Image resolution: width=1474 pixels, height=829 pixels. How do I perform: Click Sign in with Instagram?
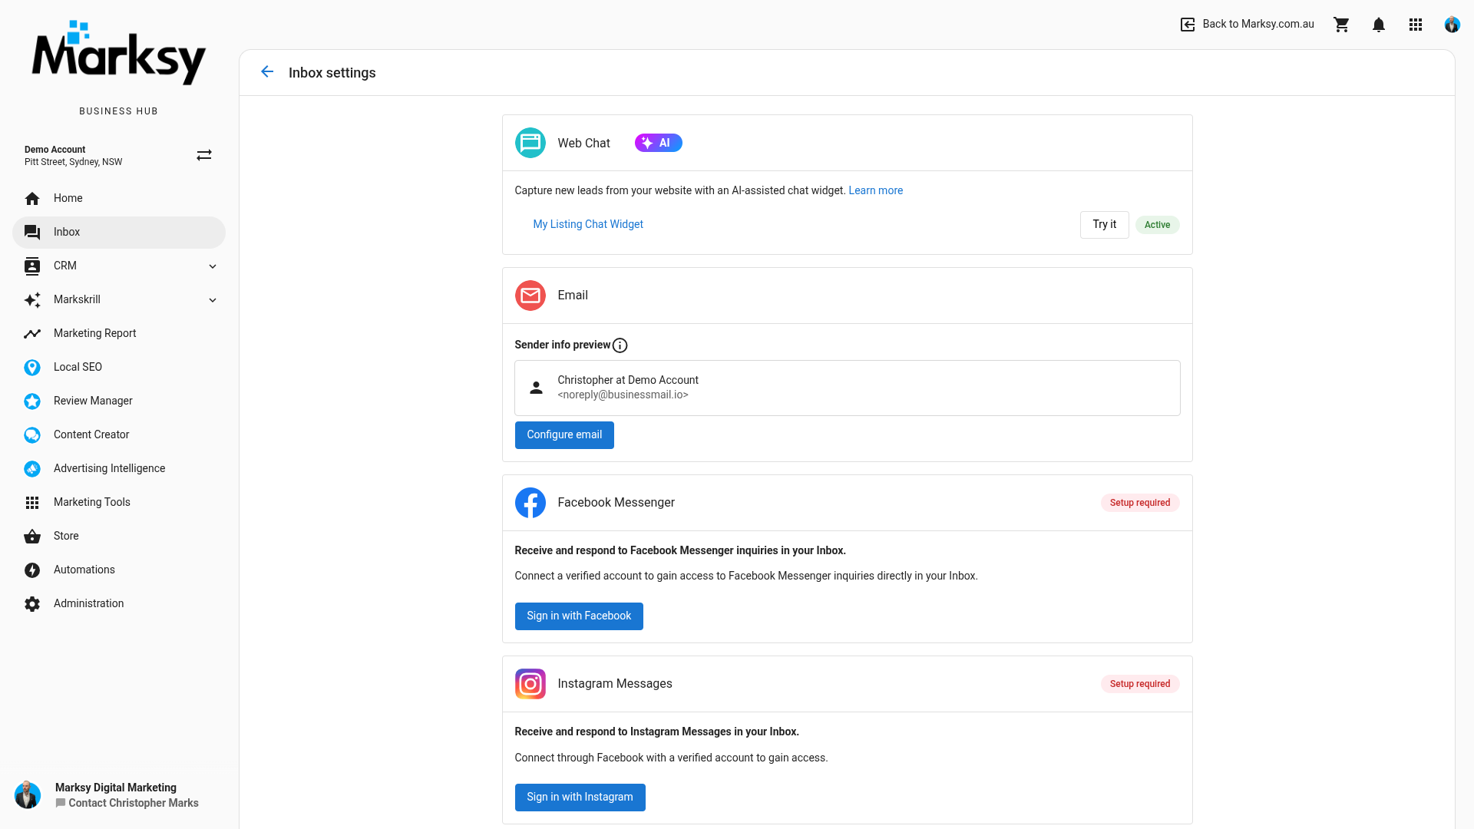click(x=580, y=798)
